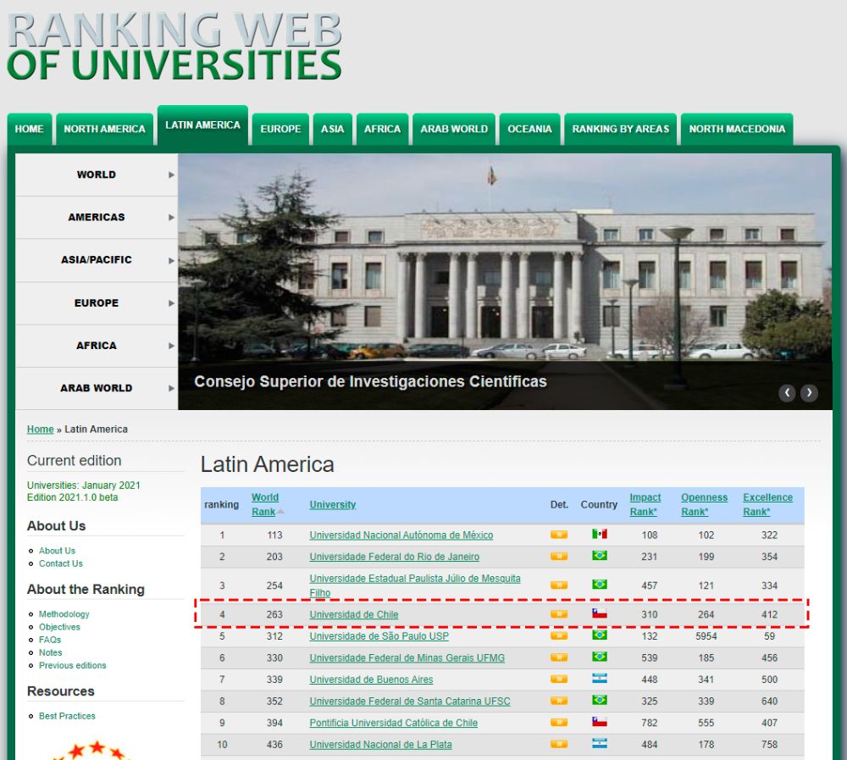
Task: Select the Chilean flag on the Universidad de Chile row
Action: coord(598,614)
